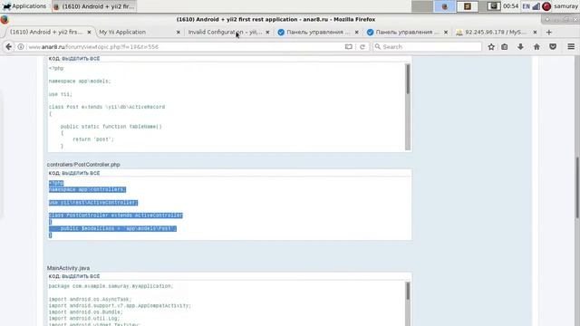Viewport: 580px width, 326px height.
Task: Click the Firefox taskbar window button
Action: [94, 6]
